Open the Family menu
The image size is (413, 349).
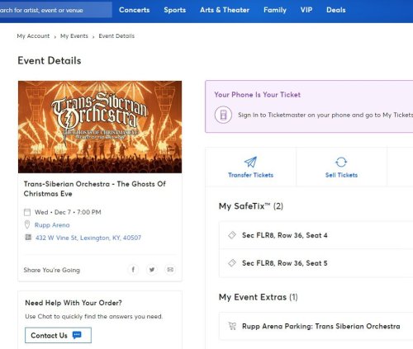click(x=275, y=10)
